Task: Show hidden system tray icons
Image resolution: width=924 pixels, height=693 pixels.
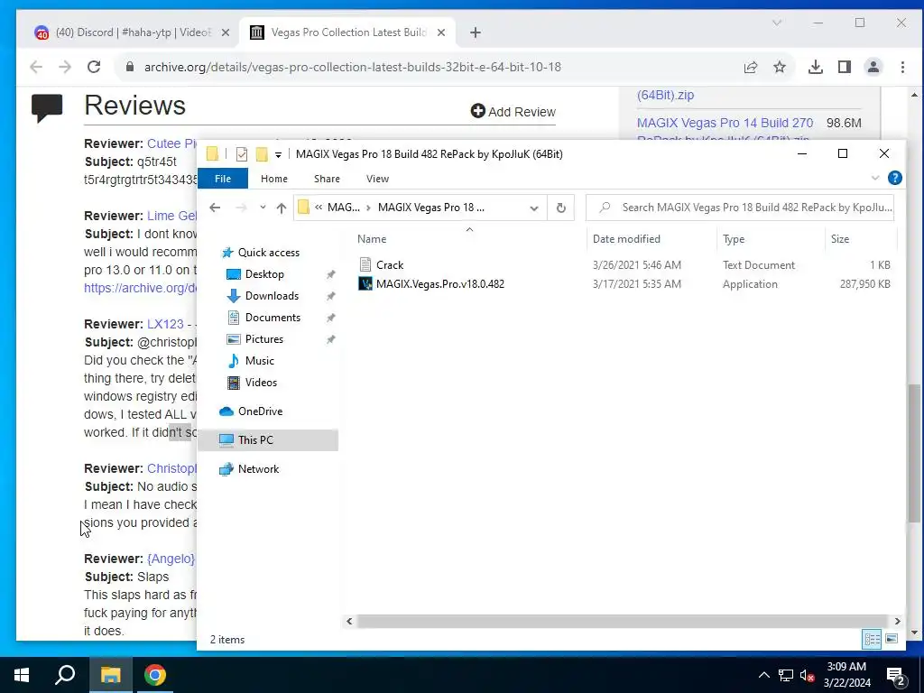Action: click(763, 675)
